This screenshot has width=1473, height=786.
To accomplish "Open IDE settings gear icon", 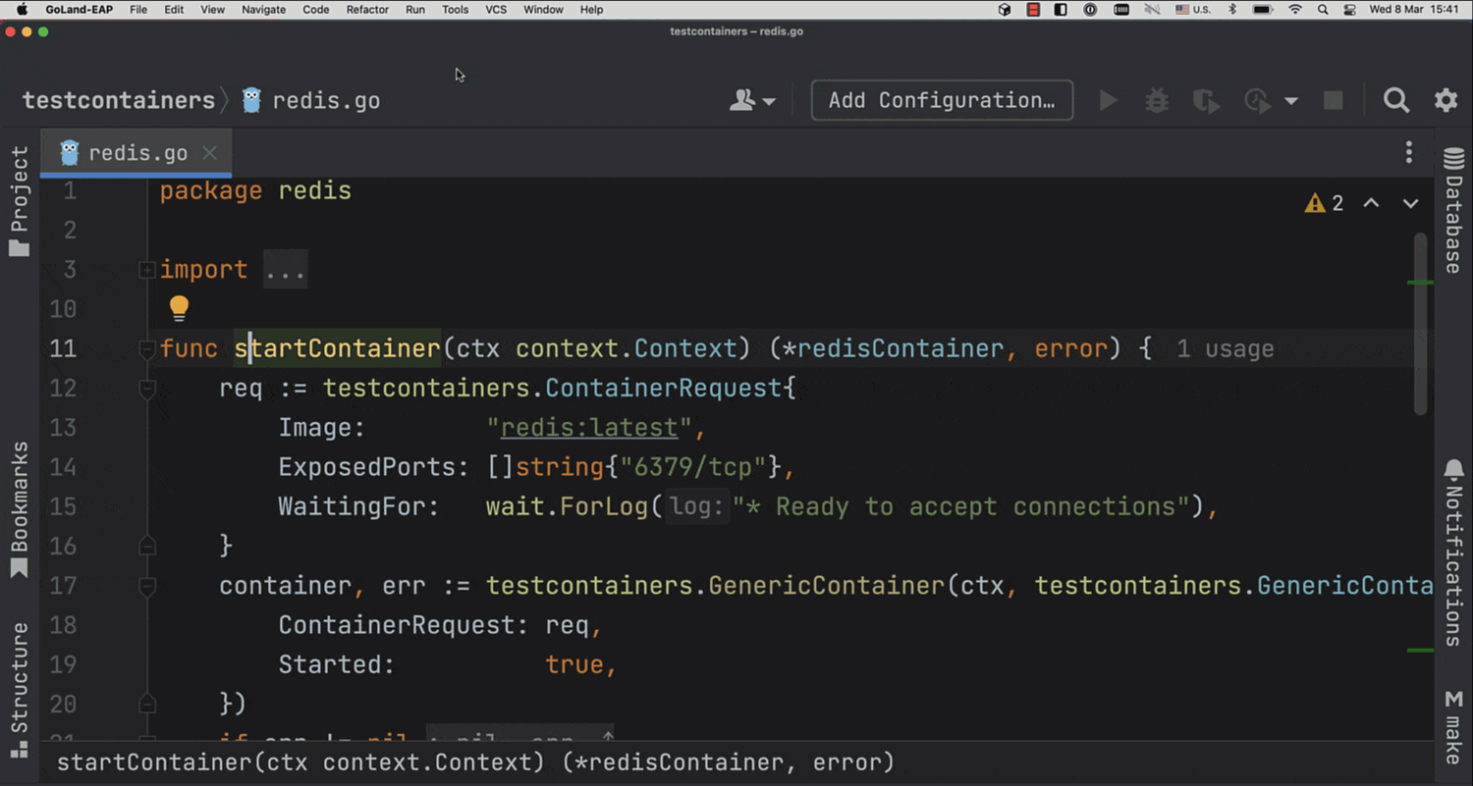I will (1446, 100).
